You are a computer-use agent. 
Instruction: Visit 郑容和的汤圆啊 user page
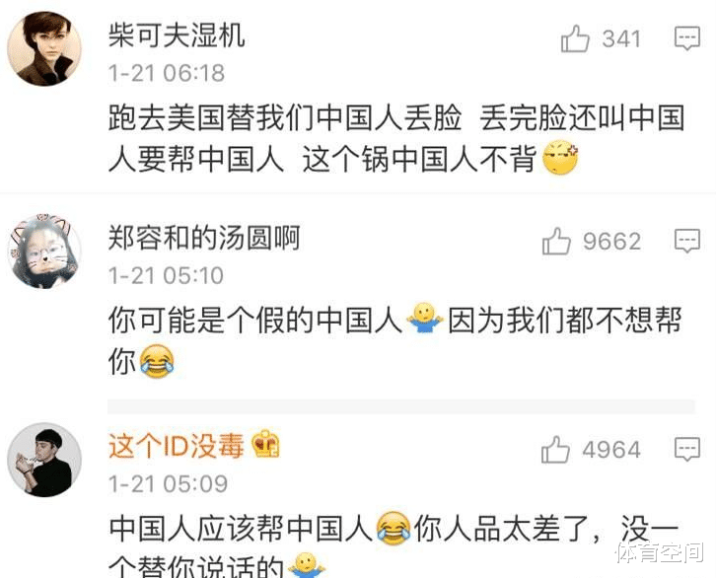(x=204, y=238)
